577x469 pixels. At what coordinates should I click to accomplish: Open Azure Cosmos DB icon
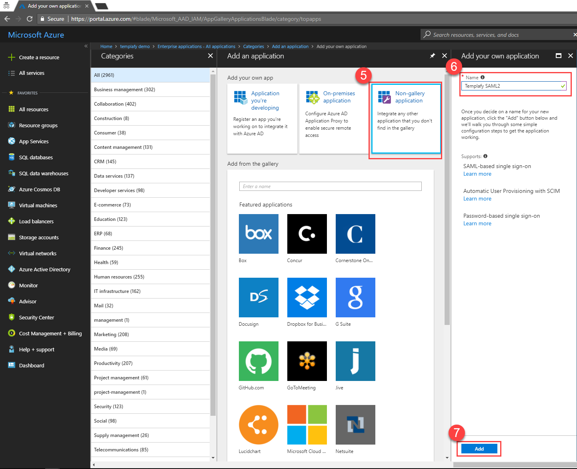pyautogui.click(x=12, y=189)
